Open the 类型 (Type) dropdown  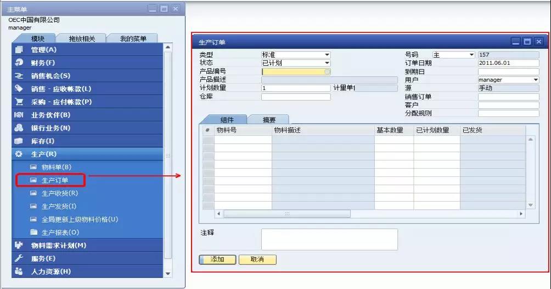327,55
